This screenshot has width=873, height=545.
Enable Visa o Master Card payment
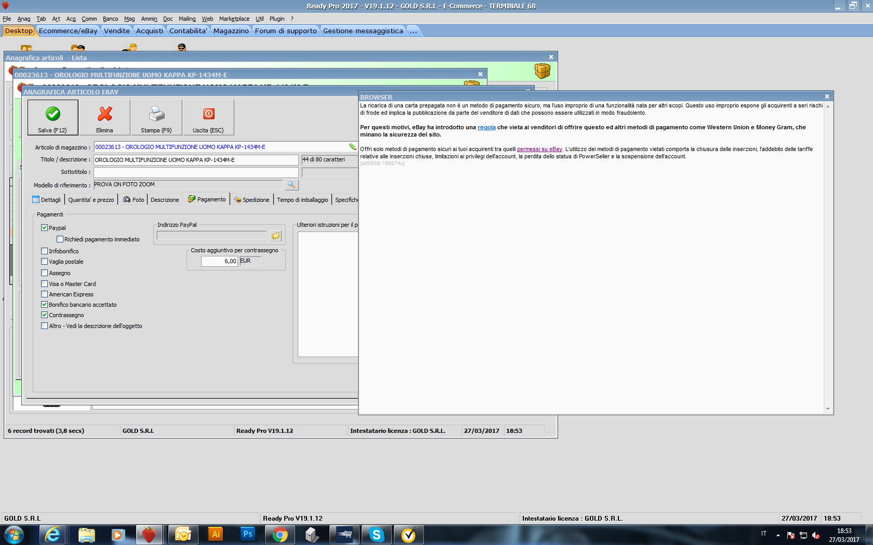click(x=44, y=284)
